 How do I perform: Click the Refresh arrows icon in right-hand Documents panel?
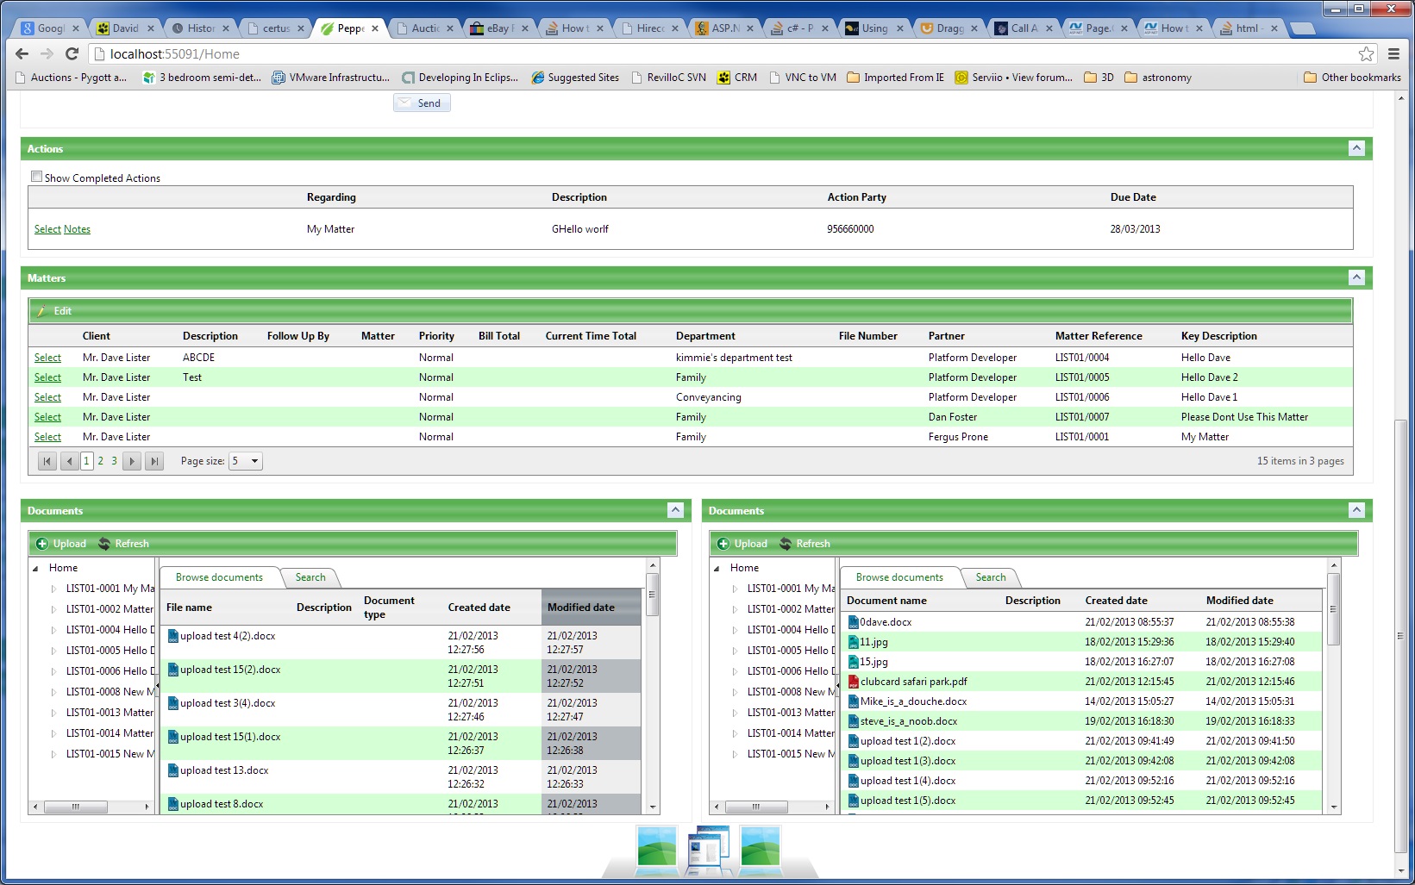786,544
